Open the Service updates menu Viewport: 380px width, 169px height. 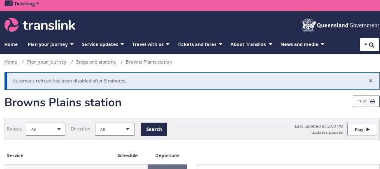pos(103,44)
